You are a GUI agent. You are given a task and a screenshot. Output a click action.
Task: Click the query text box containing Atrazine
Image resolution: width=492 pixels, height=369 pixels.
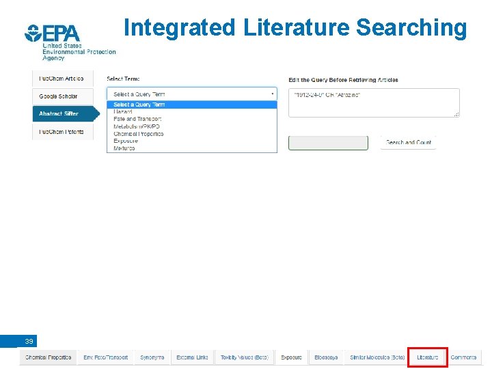[x=374, y=103]
